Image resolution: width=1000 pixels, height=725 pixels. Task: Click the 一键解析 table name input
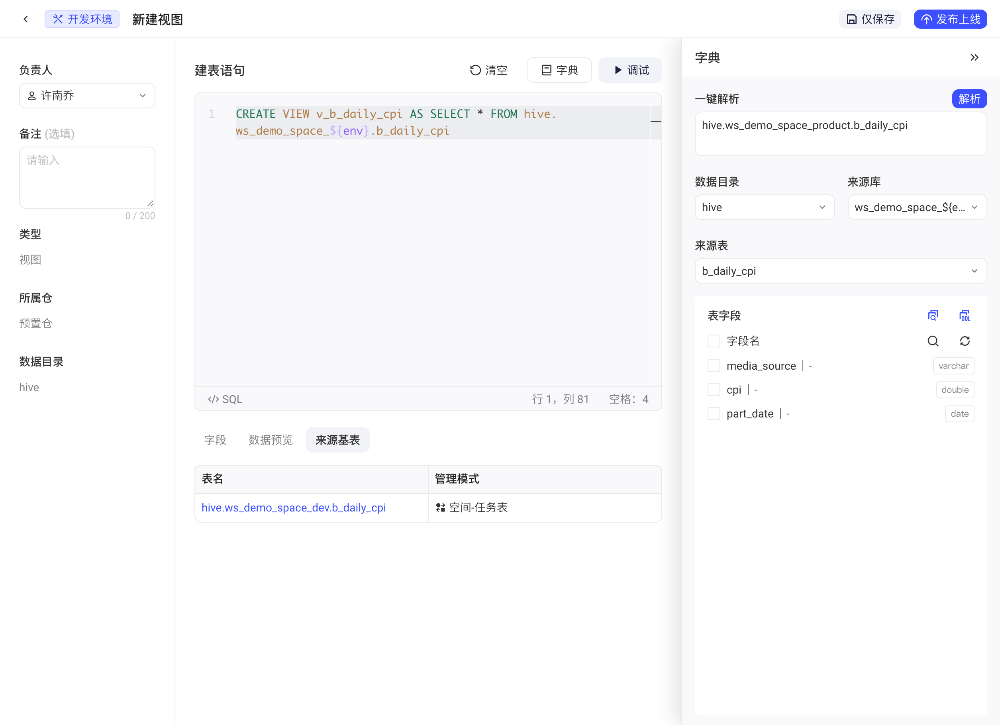pos(840,133)
